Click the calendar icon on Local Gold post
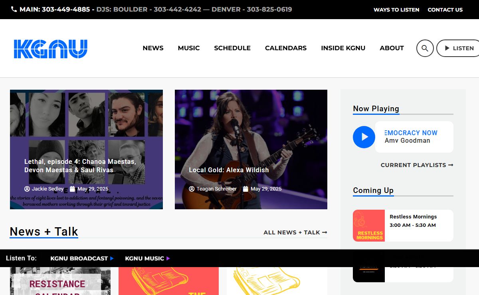The image size is (479, 295). coord(245,189)
